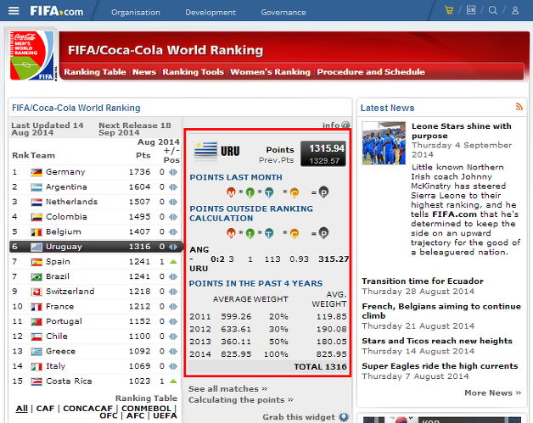
Task: Filter ranking by CONCACAF
Action: point(87,409)
